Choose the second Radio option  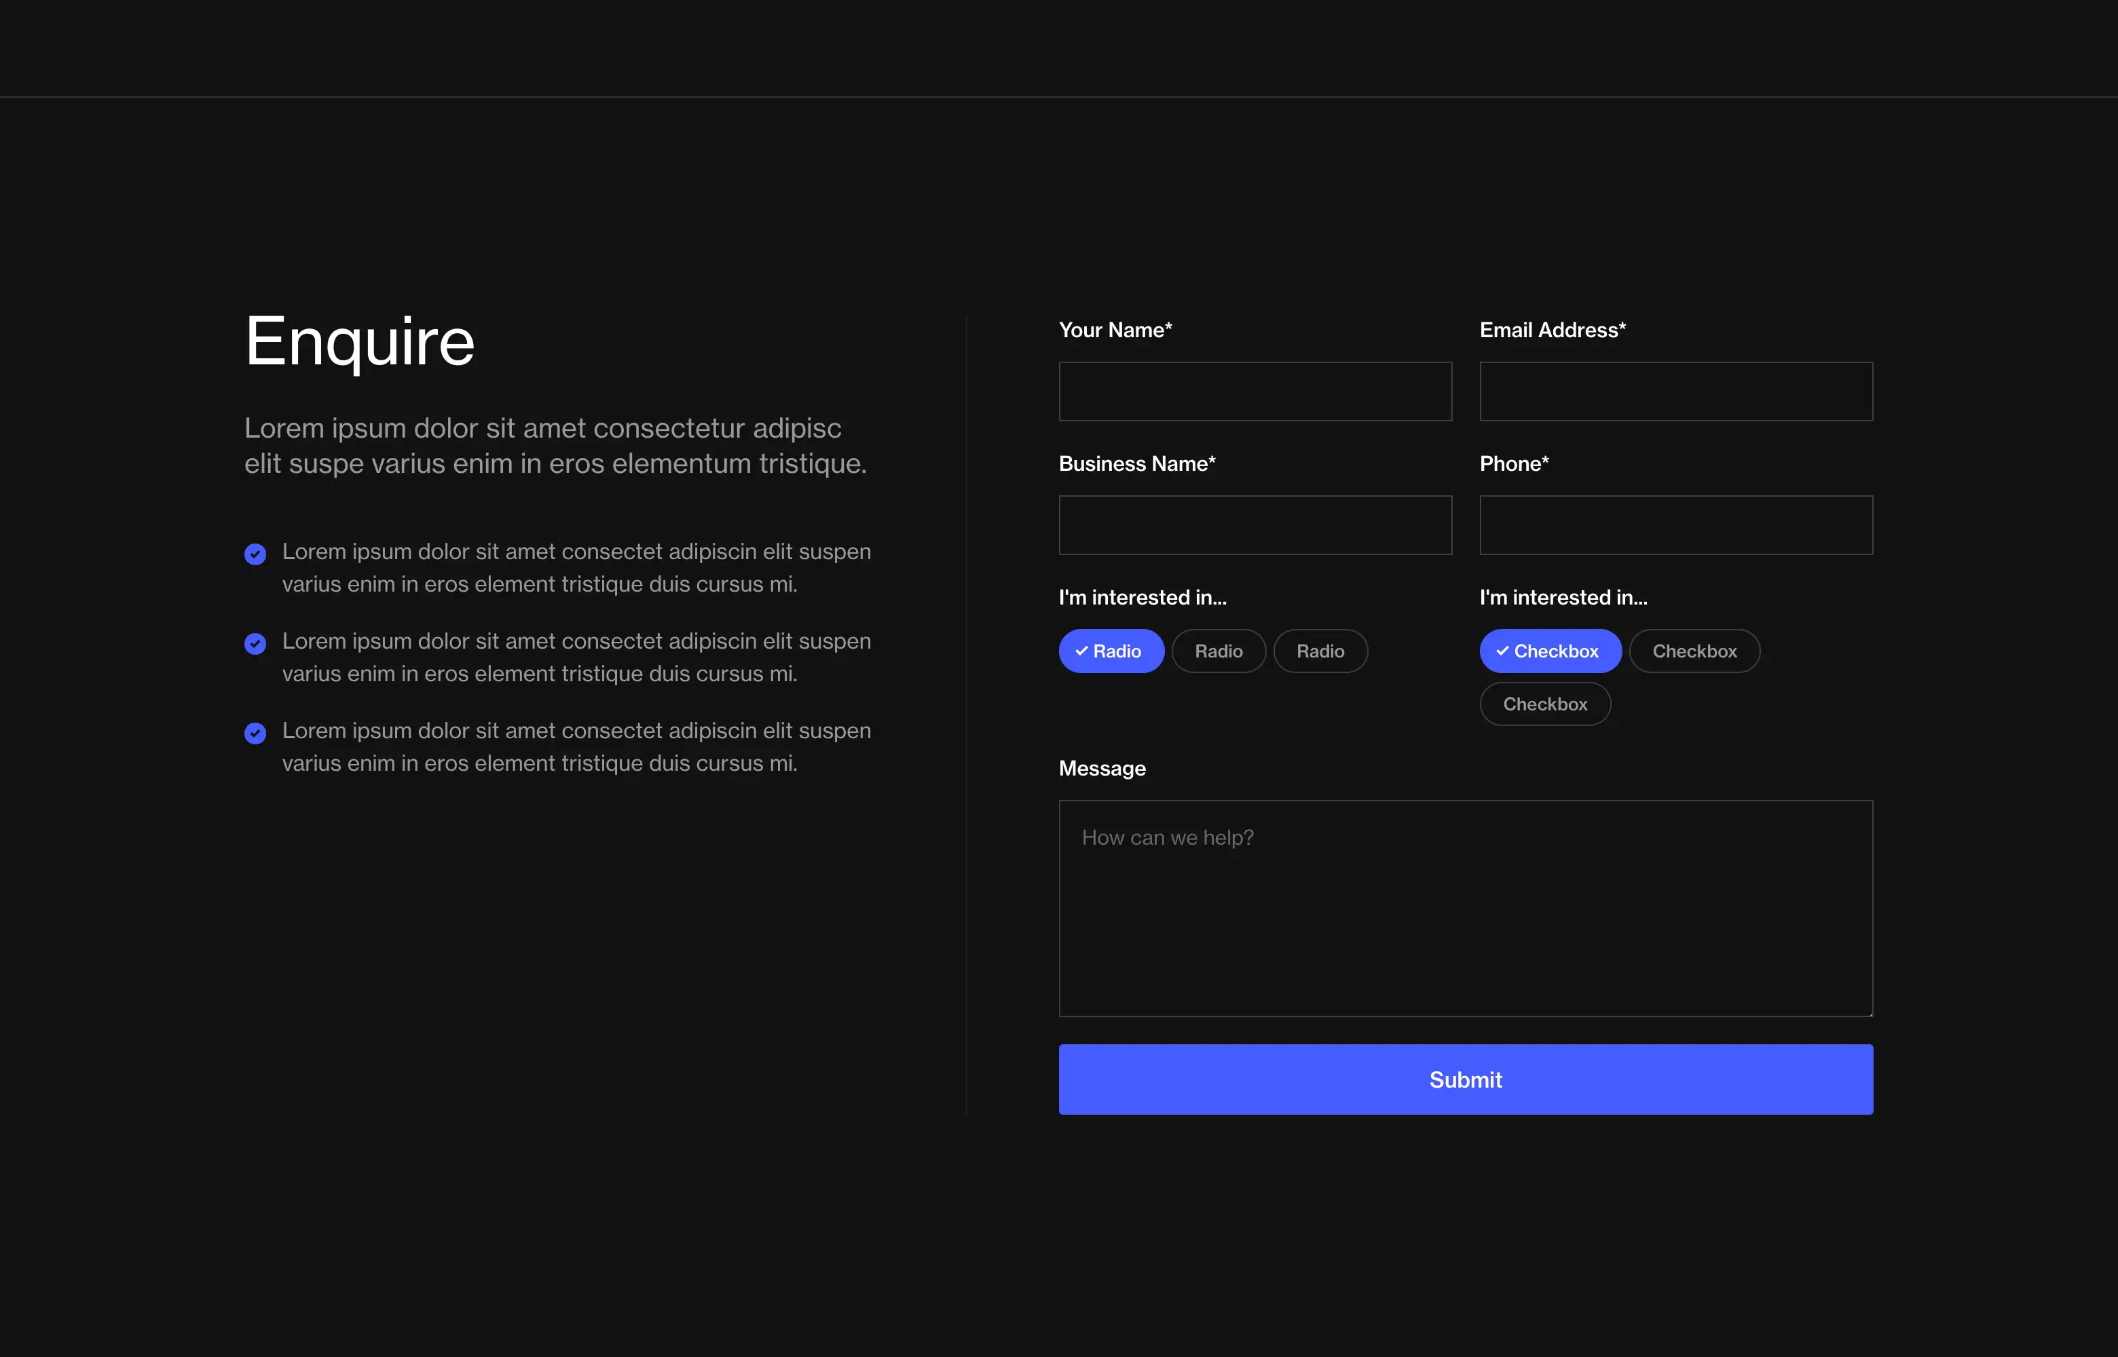(x=1219, y=651)
